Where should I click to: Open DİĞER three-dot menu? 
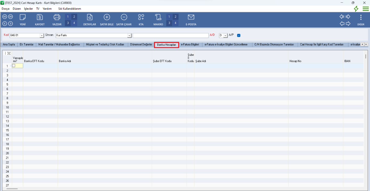[361, 17]
